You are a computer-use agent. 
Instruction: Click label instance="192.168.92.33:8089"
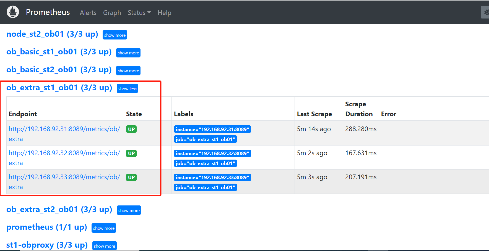tap(212, 177)
